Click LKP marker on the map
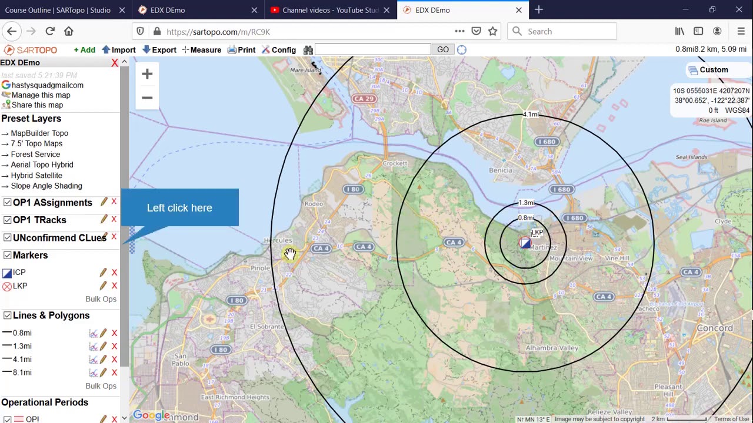This screenshot has width=753, height=423. pyautogui.click(x=525, y=243)
